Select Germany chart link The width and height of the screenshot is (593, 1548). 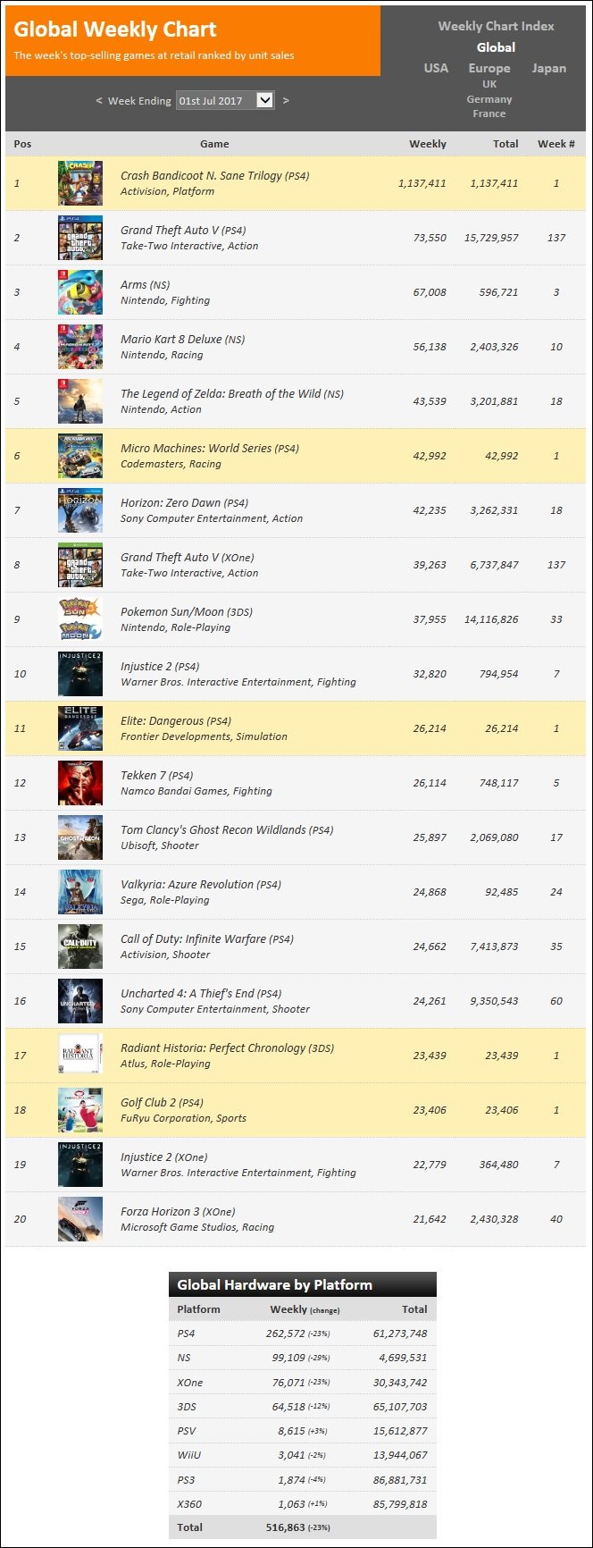pyautogui.click(x=489, y=99)
